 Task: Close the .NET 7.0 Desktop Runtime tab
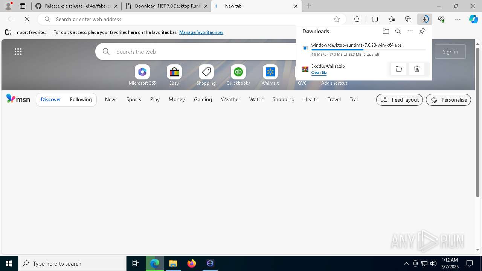click(206, 6)
